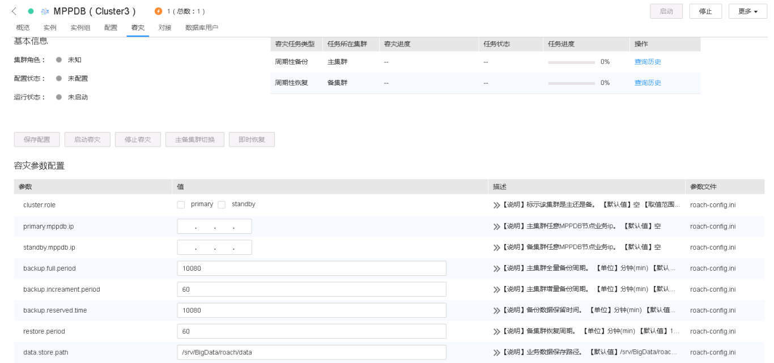
Task: Expand the backup.full.period description chevron
Action: (x=497, y=268)
